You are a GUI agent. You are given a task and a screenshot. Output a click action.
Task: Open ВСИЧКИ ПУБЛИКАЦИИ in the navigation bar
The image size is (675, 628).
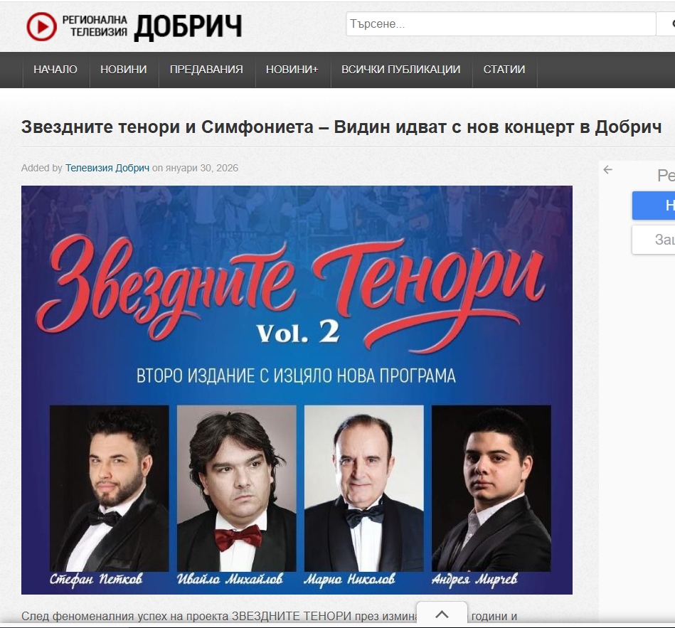(400, 69)
